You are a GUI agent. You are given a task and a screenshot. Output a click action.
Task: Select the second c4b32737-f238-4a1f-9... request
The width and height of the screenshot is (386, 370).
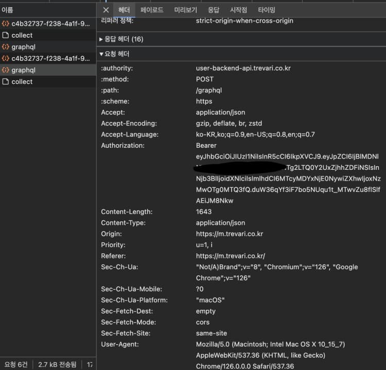pos(48,58)
